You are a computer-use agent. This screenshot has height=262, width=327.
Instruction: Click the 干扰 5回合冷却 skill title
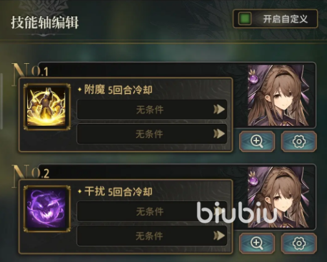coord(118,192)
